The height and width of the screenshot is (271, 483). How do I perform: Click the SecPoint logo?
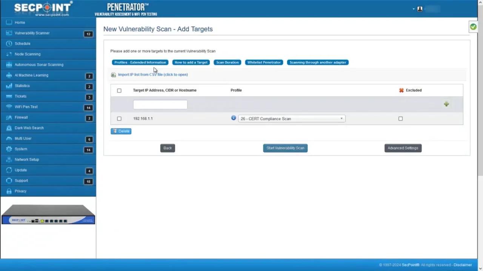43,8
